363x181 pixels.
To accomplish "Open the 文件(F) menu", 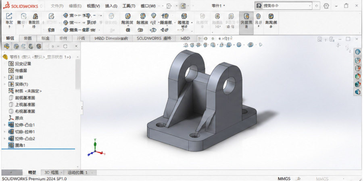I will coord(57,6).
